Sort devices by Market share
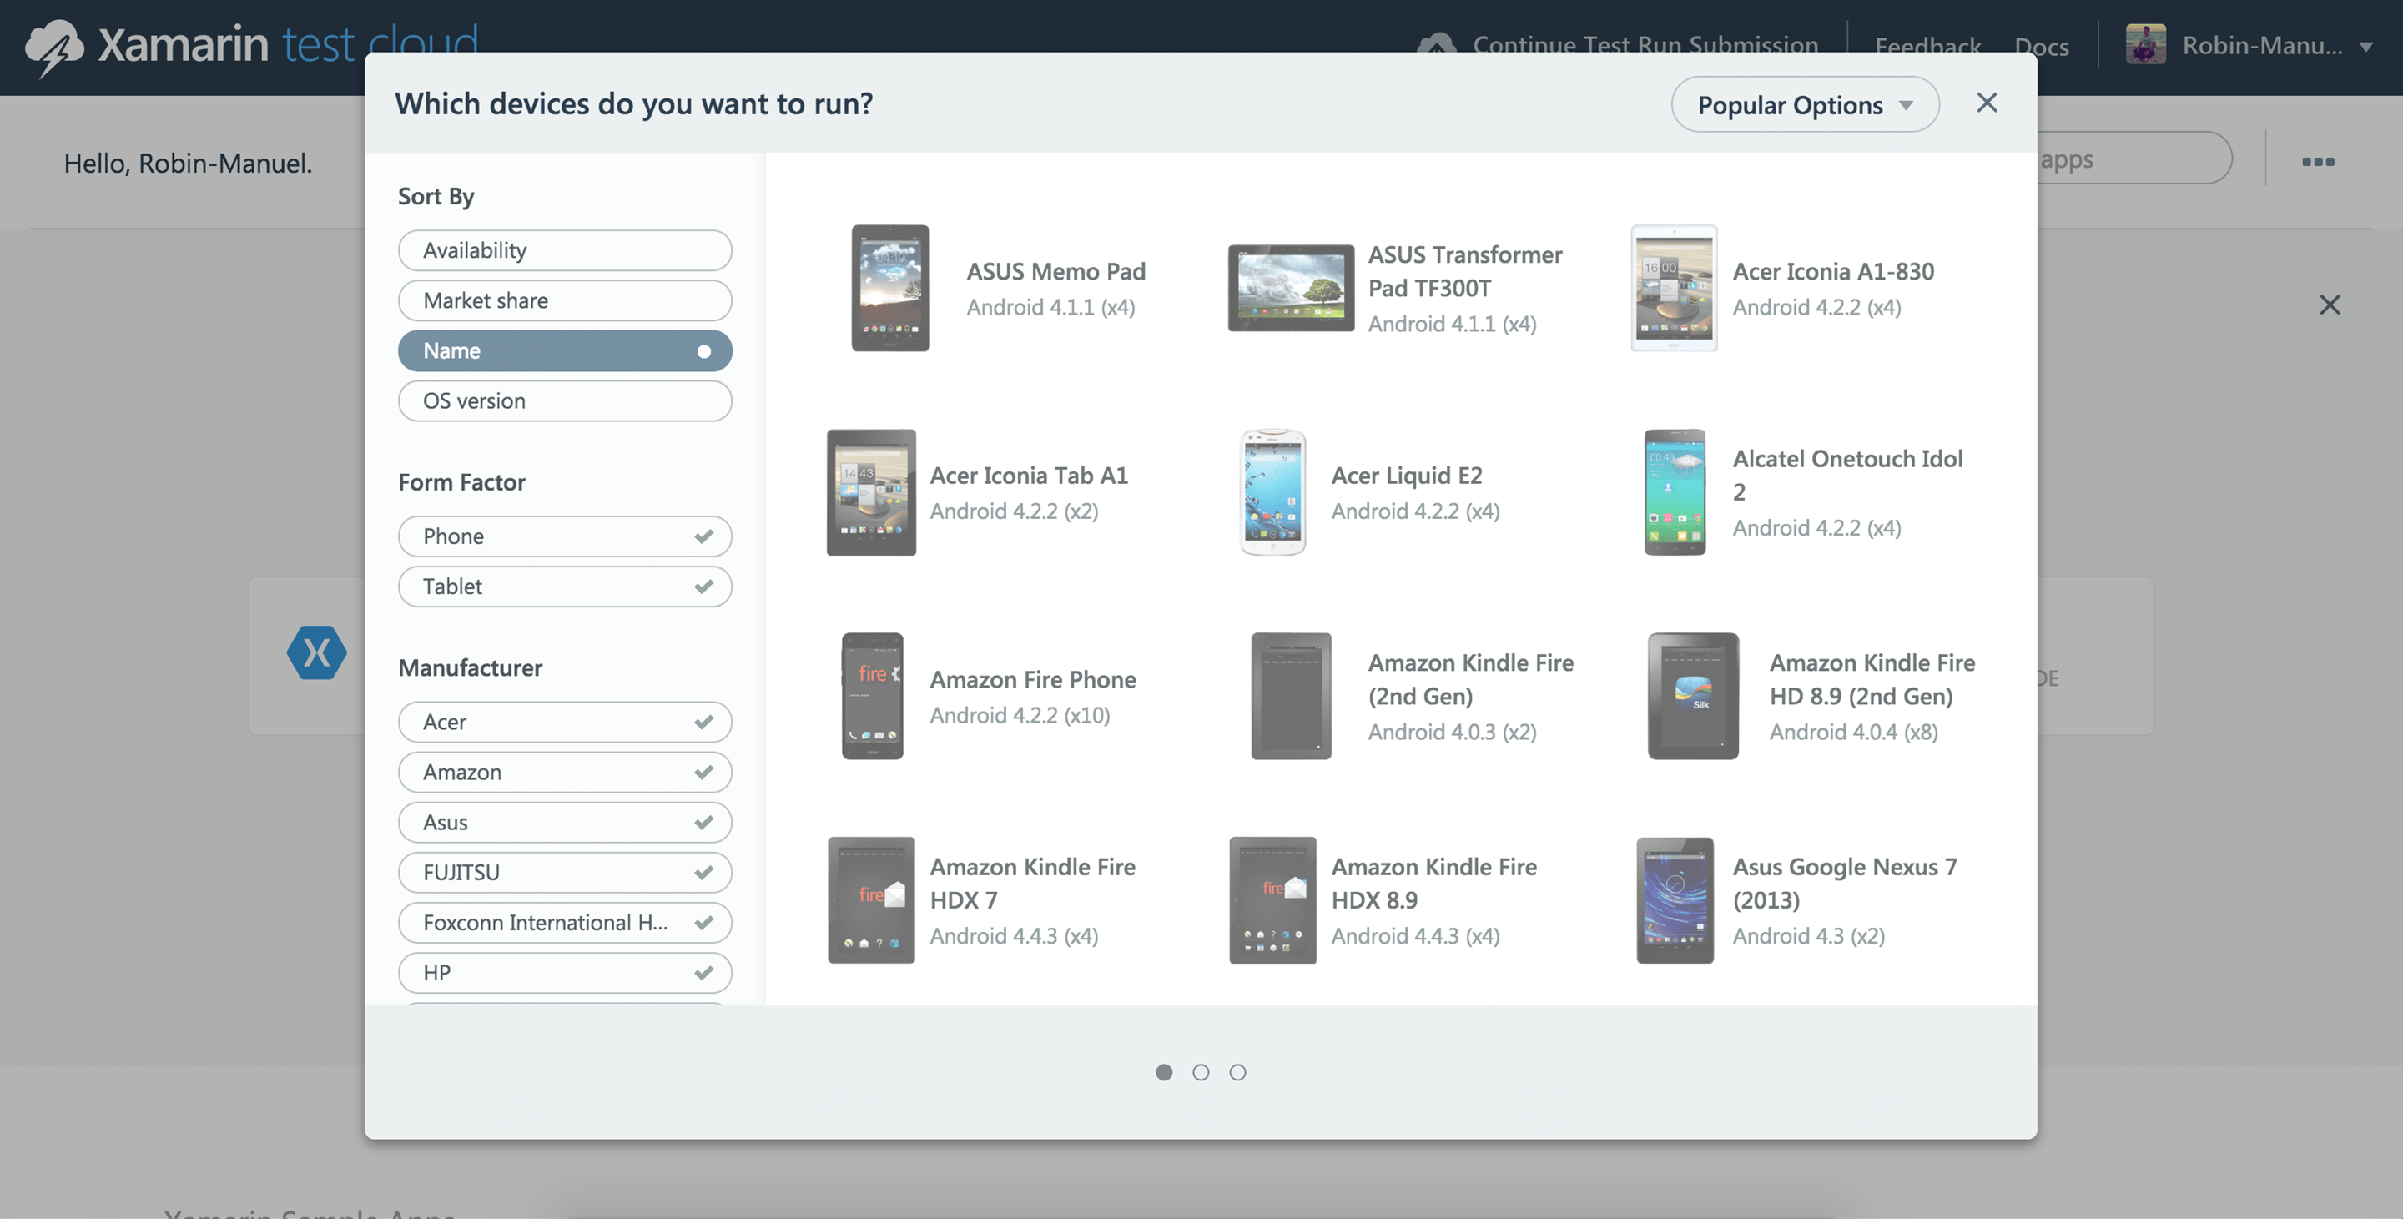2403x1219 pixels. click(x=564, y=300)
